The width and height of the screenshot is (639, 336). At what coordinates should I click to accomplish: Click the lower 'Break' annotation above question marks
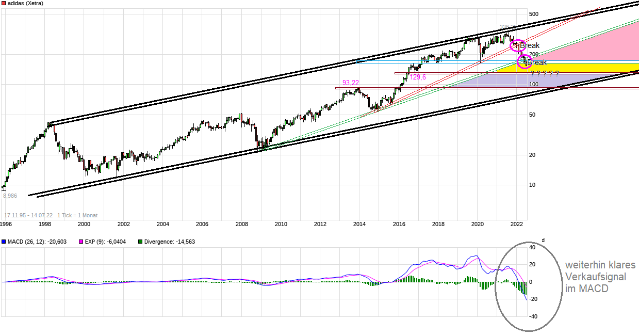pos(537,62)
